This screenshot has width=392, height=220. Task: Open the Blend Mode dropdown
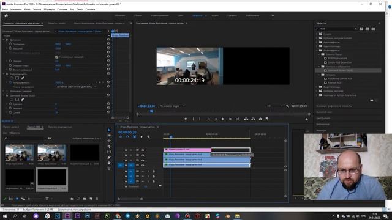pos(76,87)
